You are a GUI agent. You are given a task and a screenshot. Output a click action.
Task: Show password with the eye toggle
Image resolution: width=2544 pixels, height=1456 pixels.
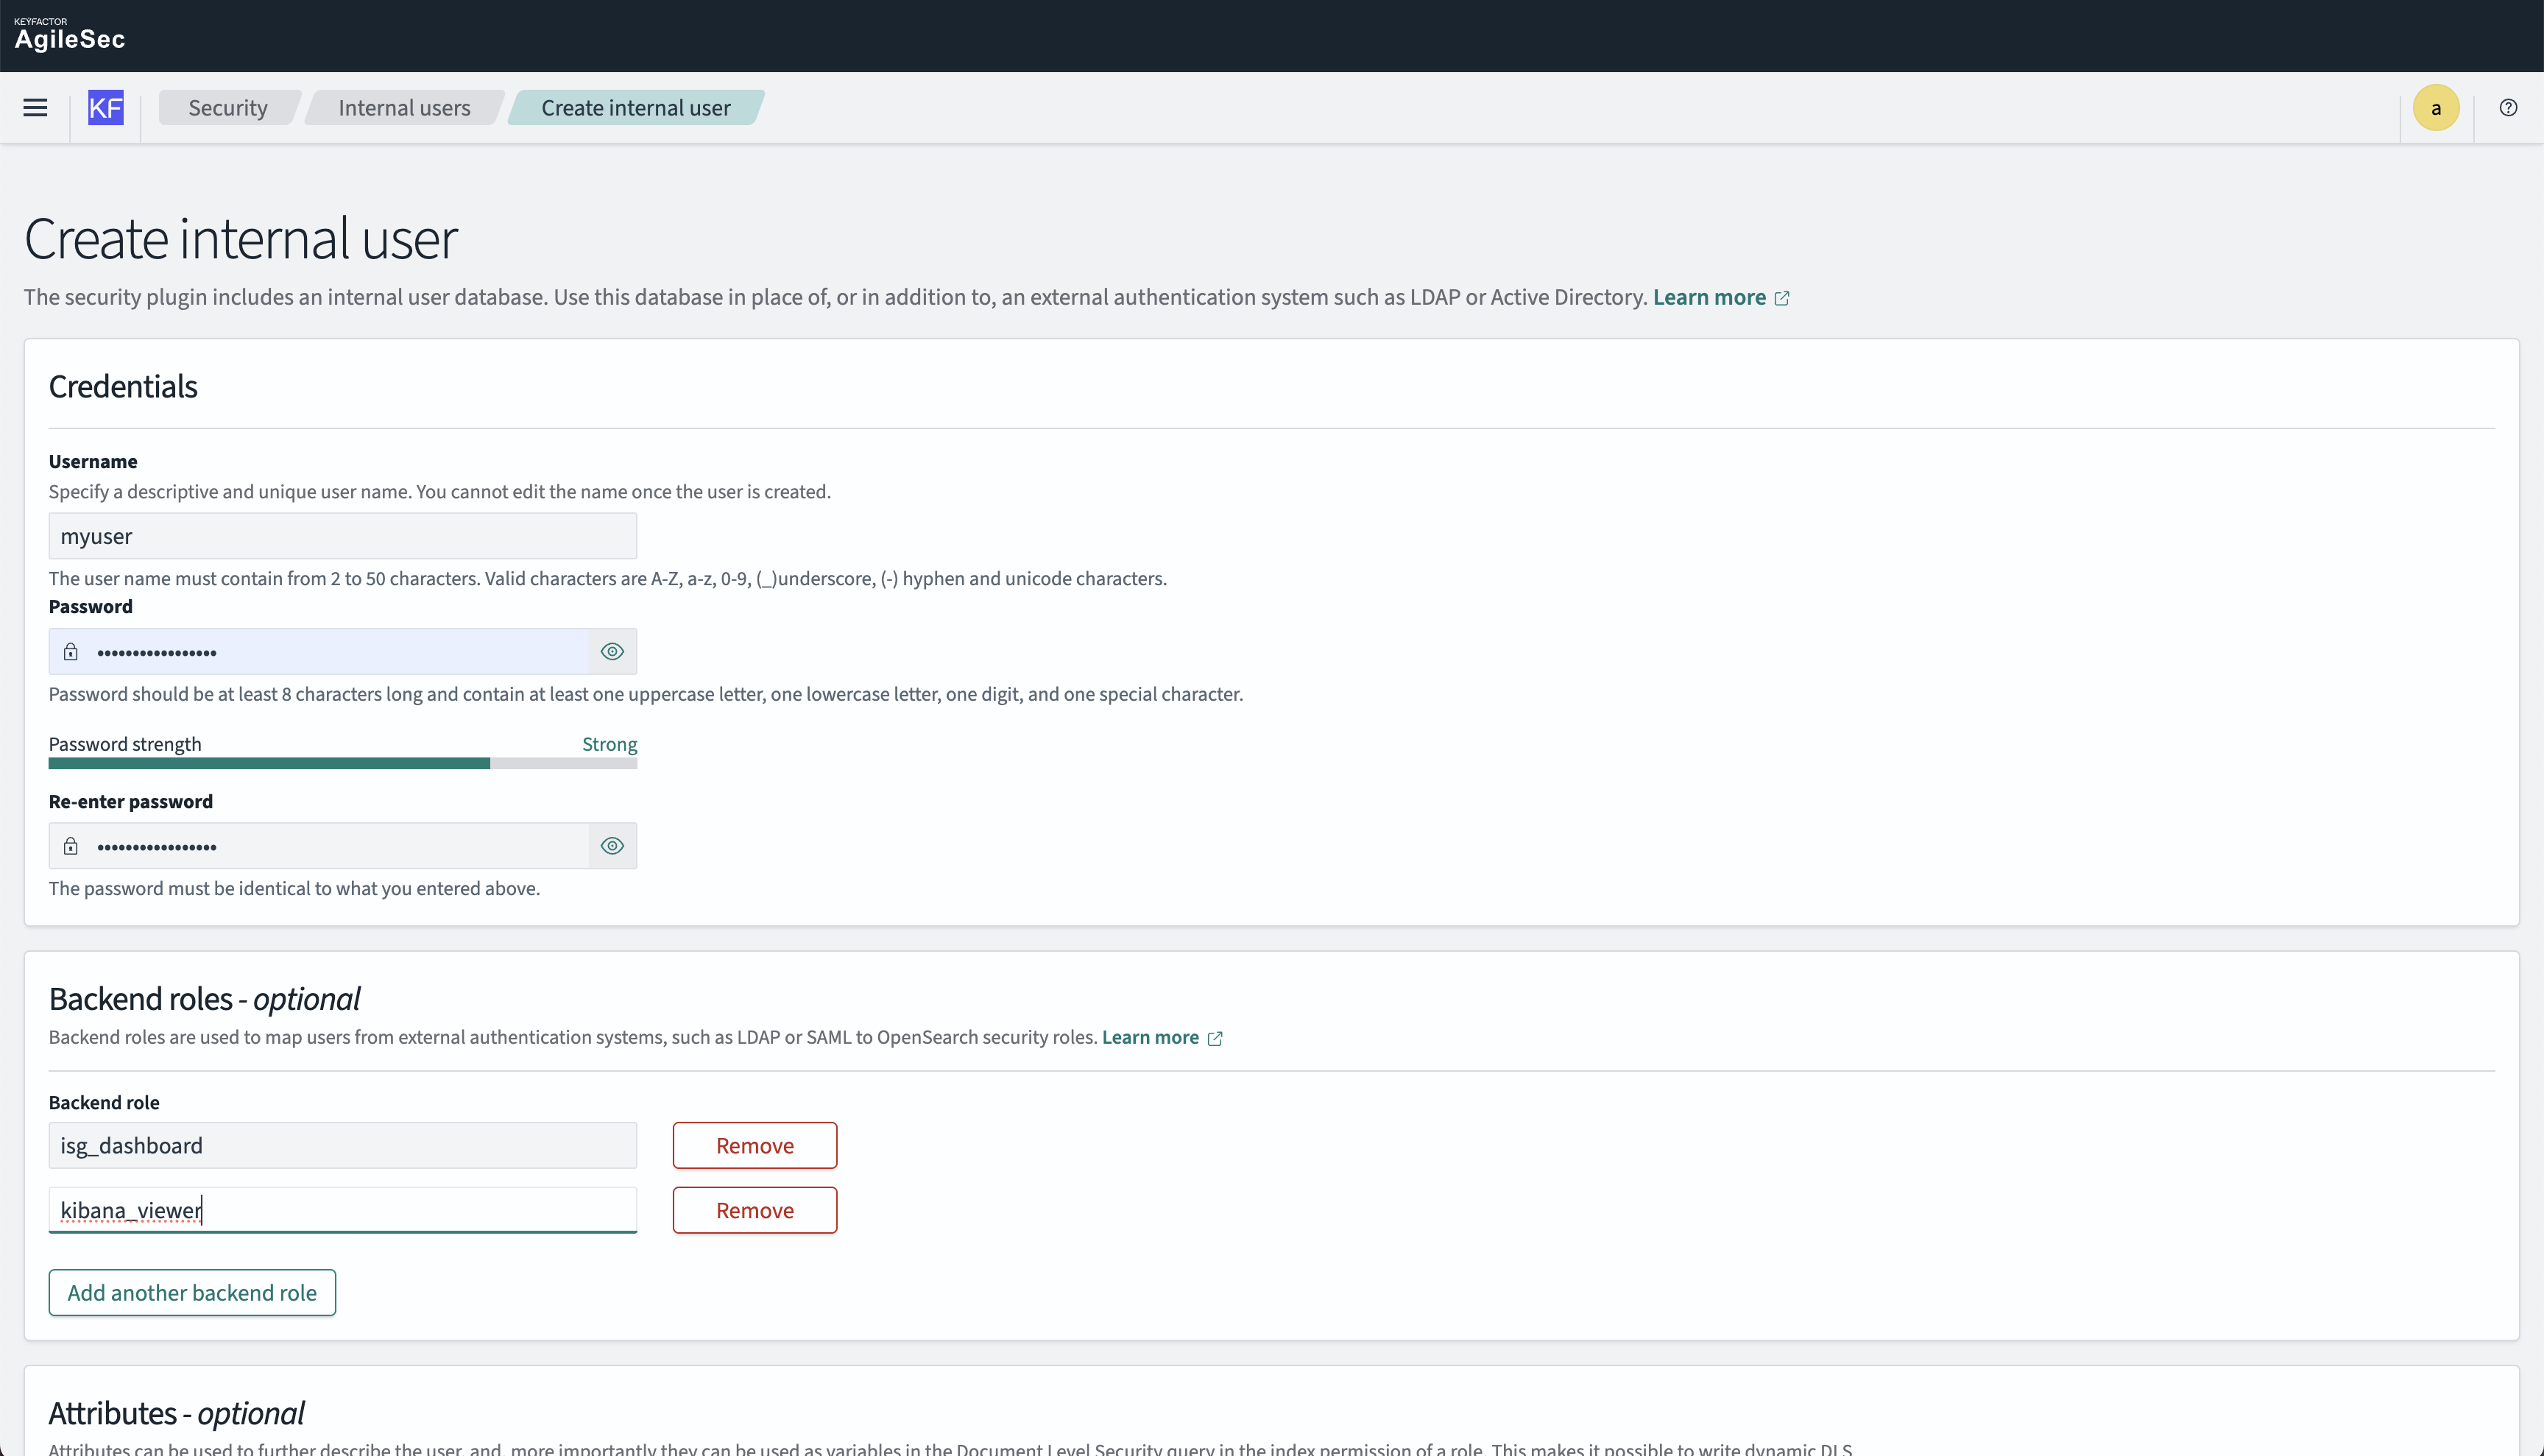click(x=612, y=652)
